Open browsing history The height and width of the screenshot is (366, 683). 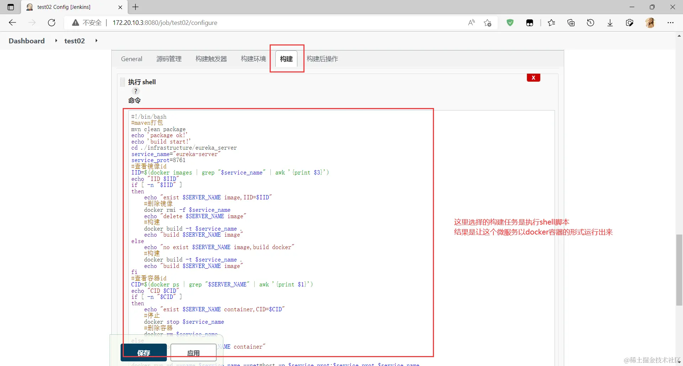(591, 22)
